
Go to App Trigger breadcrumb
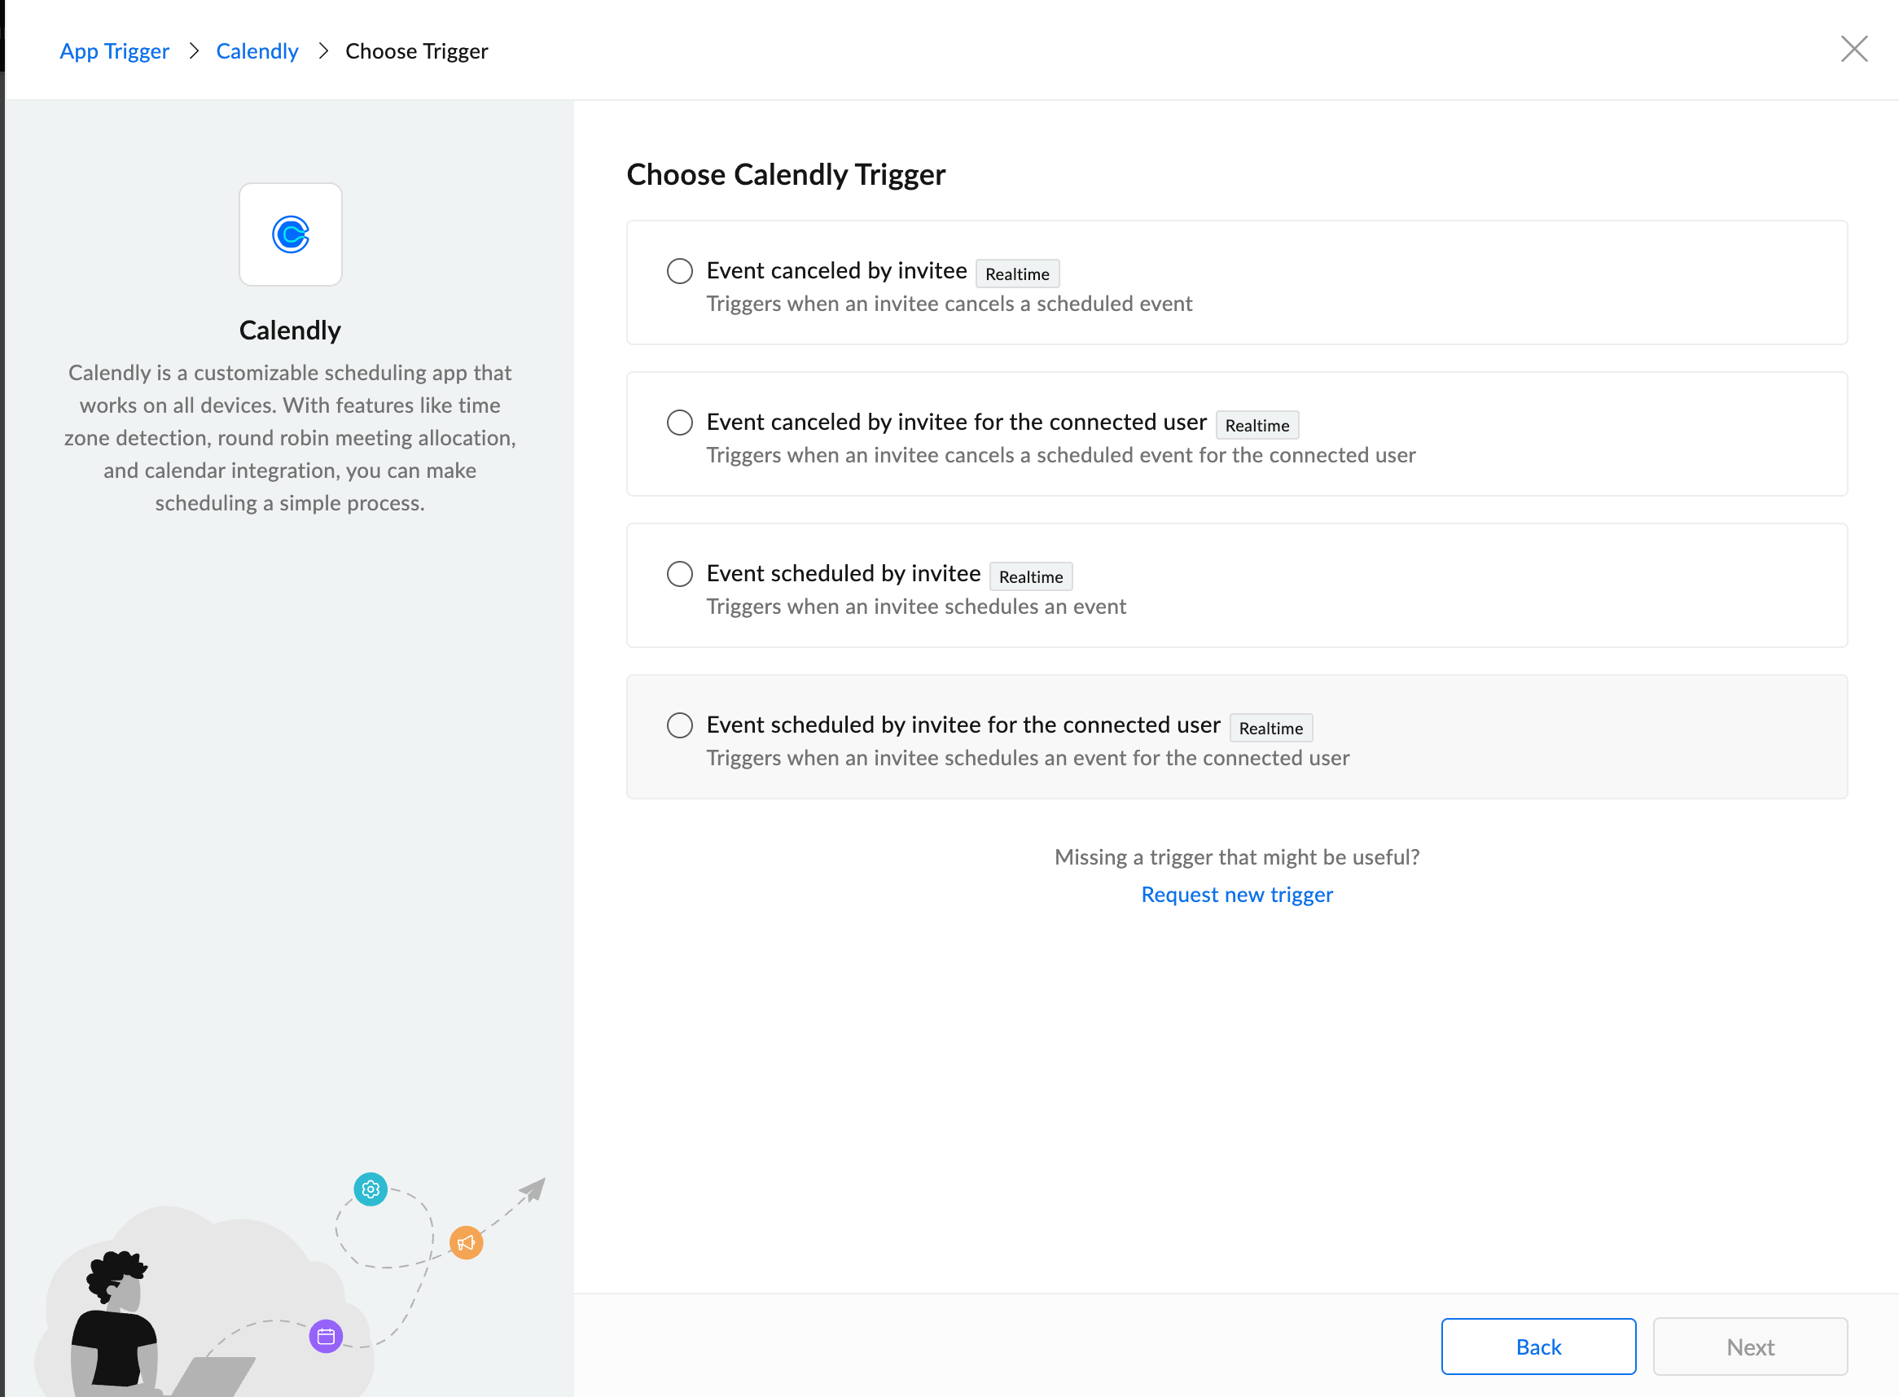114,50
